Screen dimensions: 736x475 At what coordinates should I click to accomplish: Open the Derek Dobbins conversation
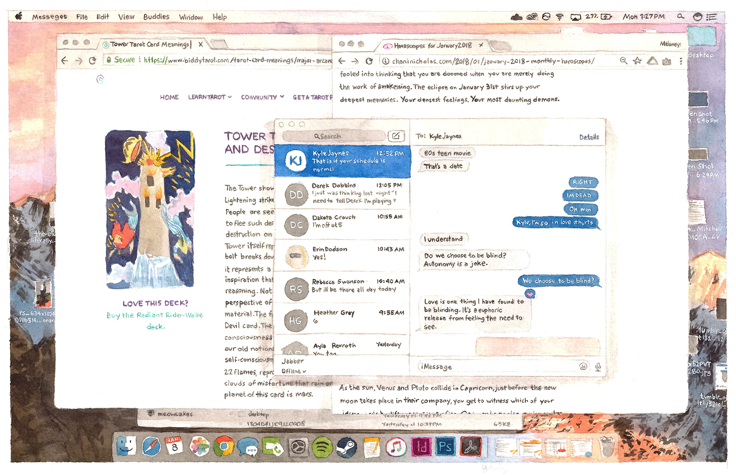(342, 194)
